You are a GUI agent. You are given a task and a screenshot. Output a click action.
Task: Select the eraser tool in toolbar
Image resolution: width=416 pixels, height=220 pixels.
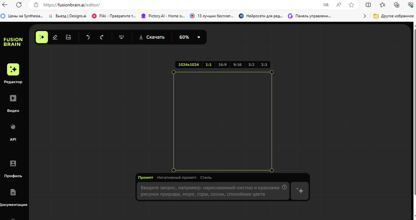click(x=55, y=37)
